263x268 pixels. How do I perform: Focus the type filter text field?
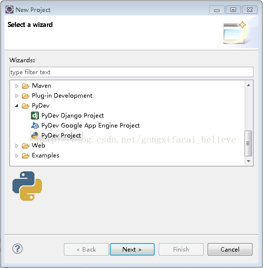click(131, 72)
